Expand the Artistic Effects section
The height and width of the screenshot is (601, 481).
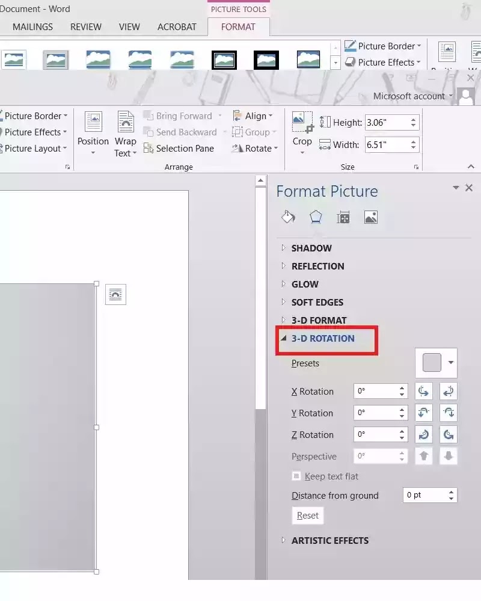[x=283, y=540]
